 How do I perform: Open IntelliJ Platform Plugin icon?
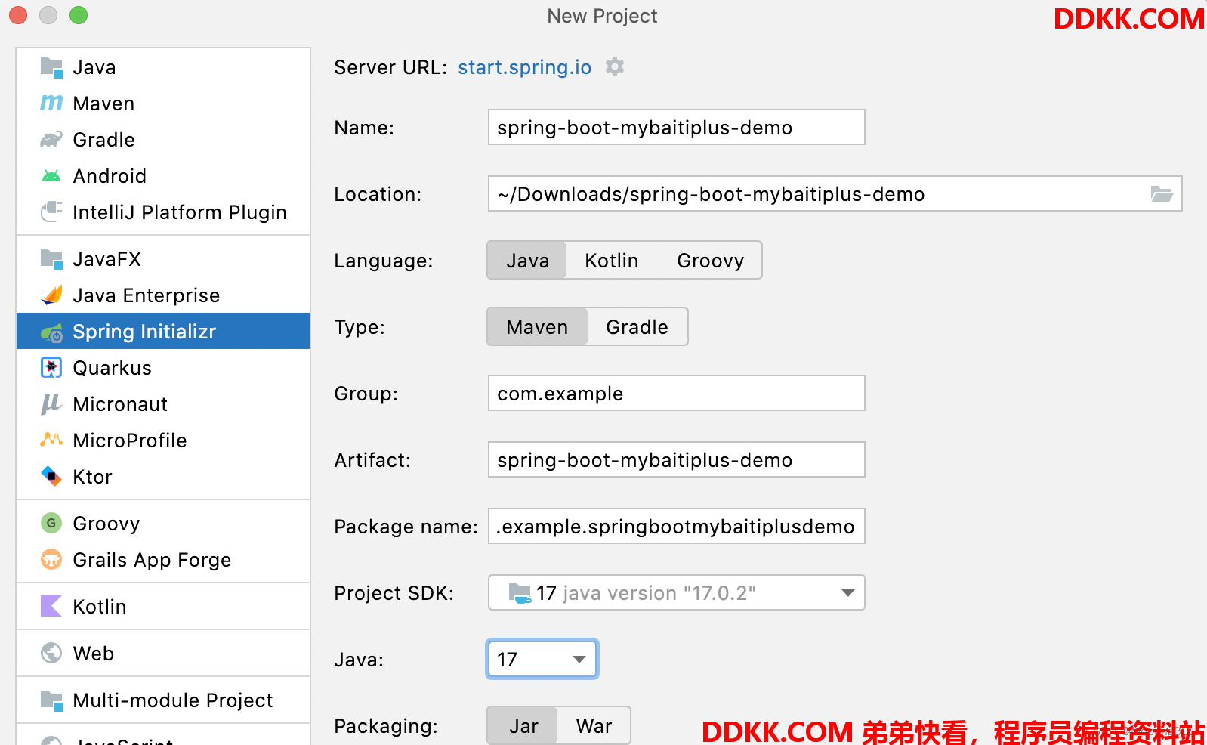[x=51, y=212]
